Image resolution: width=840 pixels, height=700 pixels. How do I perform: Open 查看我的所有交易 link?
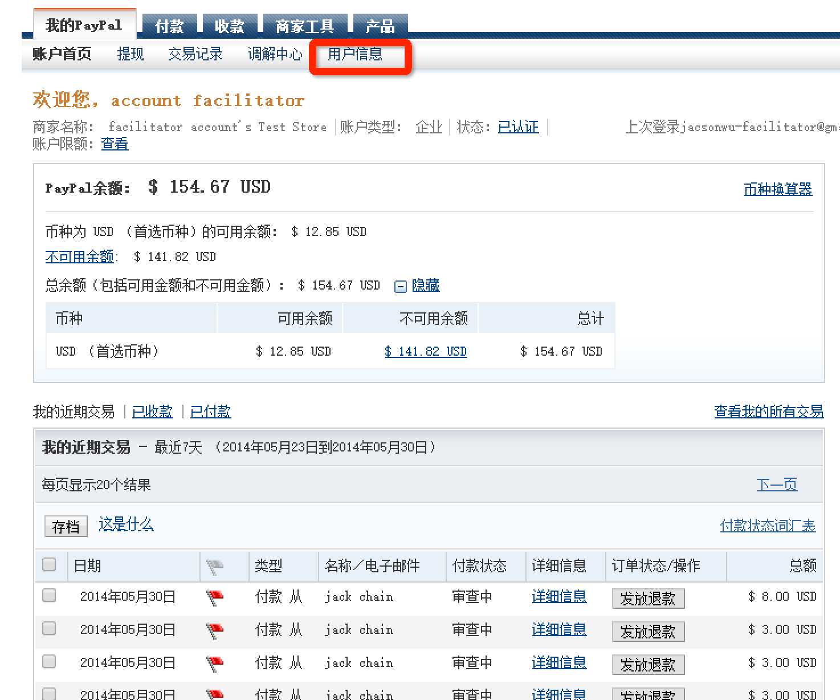click(x=769, y=412)
